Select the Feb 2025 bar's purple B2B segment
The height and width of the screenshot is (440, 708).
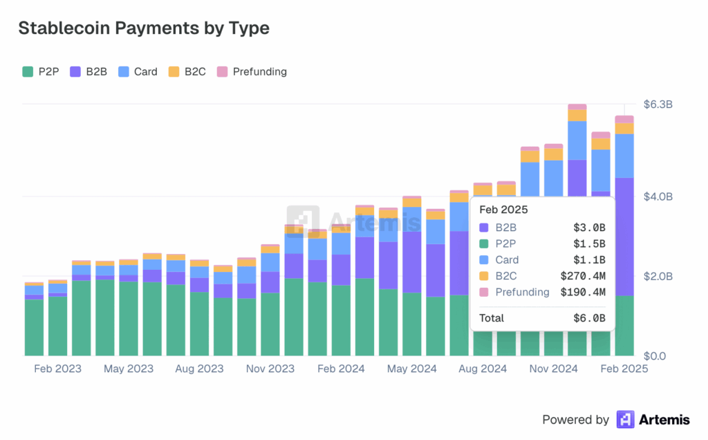(x=624, y=235)
